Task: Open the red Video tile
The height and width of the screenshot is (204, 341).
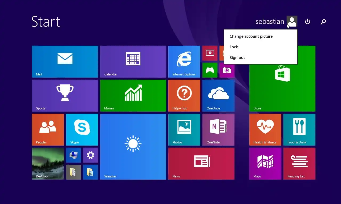Action: point(210,53)
